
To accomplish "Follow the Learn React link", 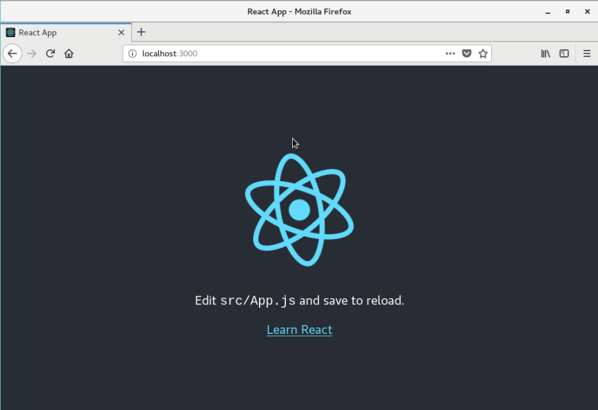I will coord(299,329).
